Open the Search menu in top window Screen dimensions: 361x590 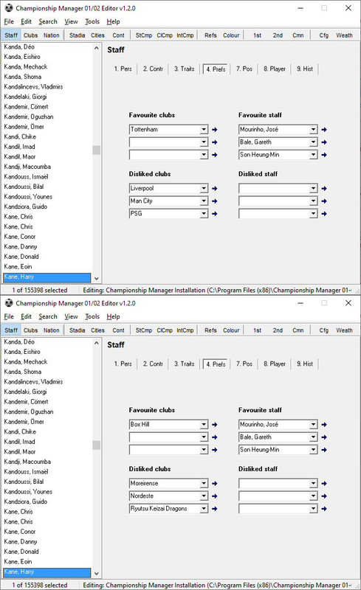[48, 22]
